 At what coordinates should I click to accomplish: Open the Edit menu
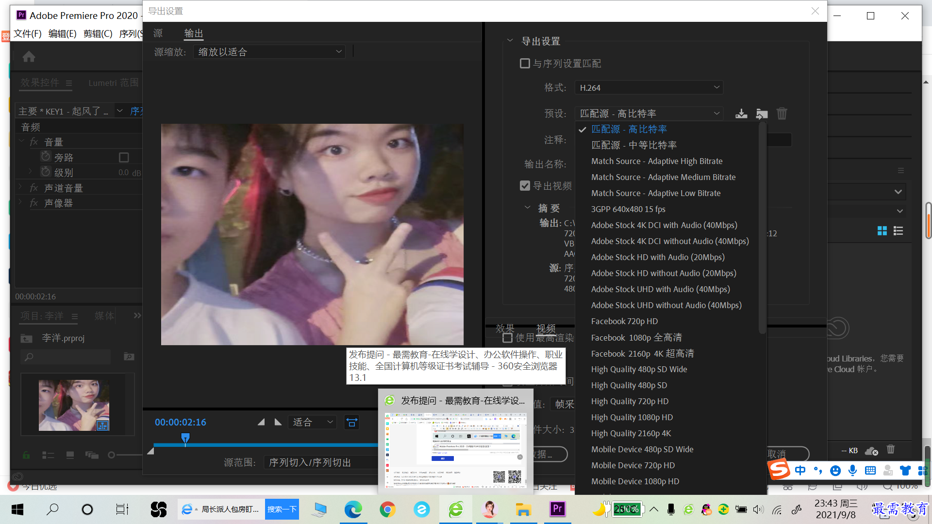62,33
